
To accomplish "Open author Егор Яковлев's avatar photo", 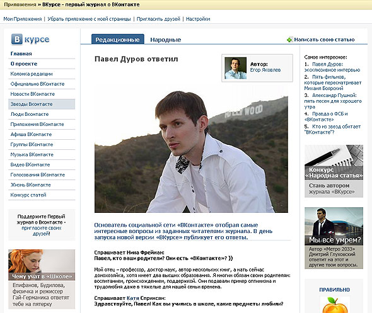I will click(236, 68).
